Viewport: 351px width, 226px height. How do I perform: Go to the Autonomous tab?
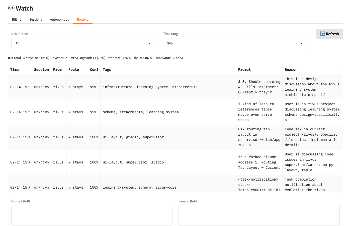coord(59,19)
